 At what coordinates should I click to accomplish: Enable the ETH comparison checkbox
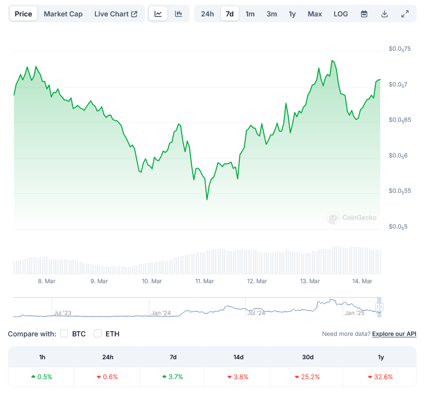point(98,334)
